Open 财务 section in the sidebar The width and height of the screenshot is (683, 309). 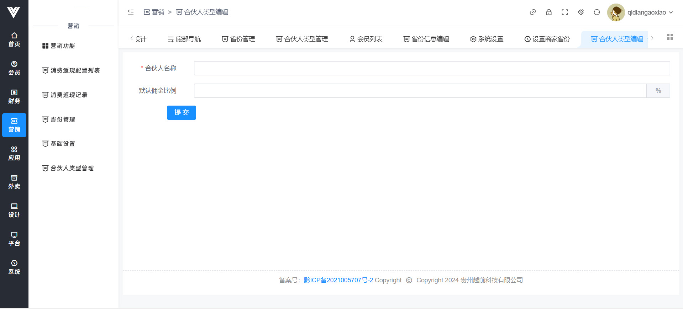14,96
